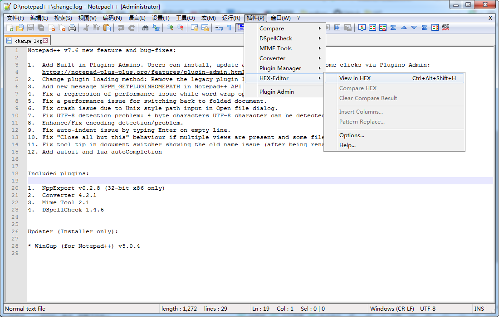Open the plugin-admin.html hyperlink in the text
499x317 pixels.
click(x=143, y=72)
